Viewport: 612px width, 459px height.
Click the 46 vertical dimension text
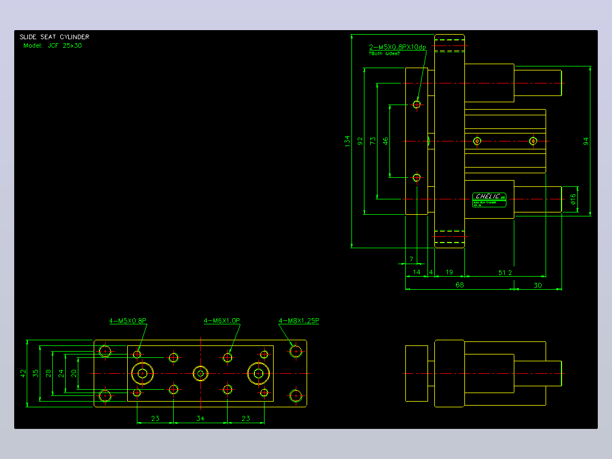click(385, 141)
